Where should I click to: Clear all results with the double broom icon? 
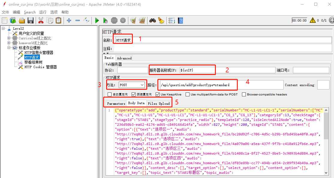(142, 20)
